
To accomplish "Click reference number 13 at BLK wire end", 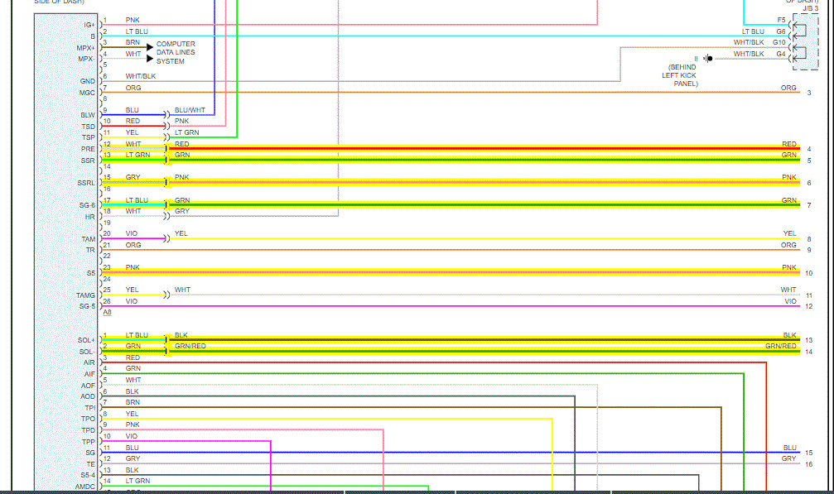I will pos(809,340).
